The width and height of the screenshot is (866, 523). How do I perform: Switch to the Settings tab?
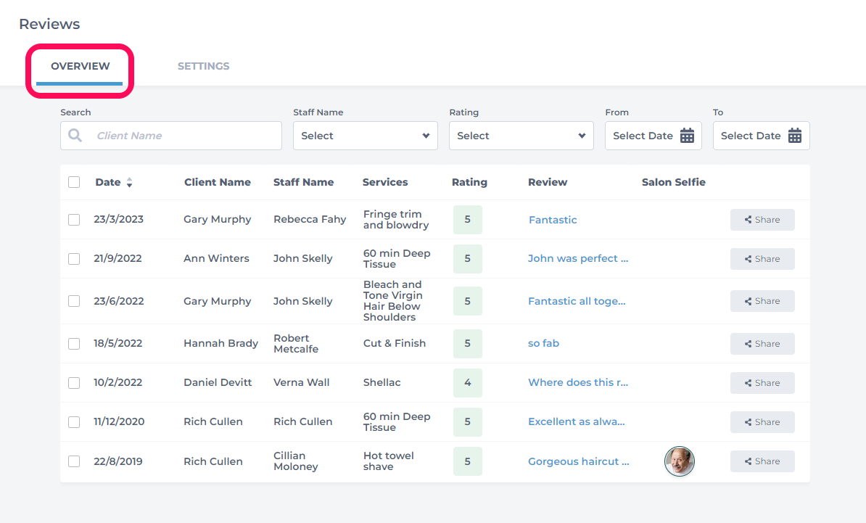click(x=203, y=66)
